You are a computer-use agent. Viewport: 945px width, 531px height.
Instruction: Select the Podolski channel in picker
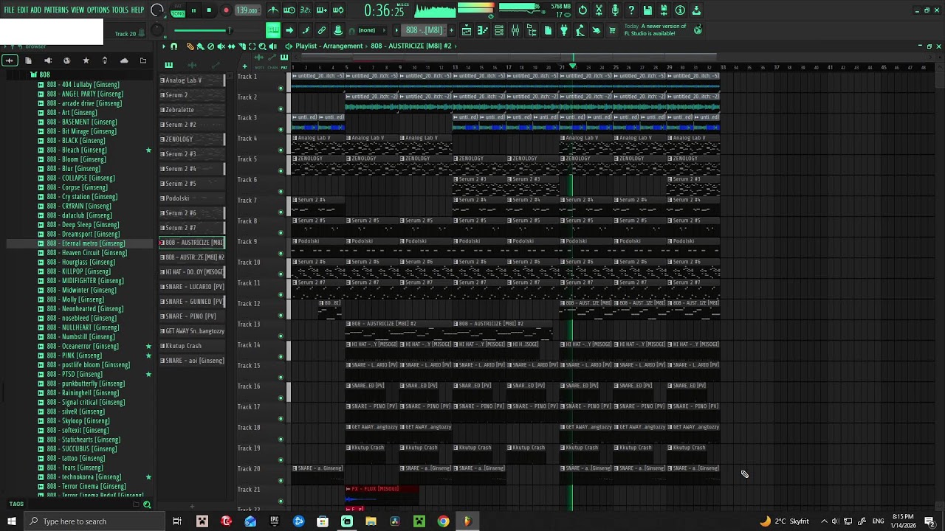pyautogui.click(x=192, y=198)
